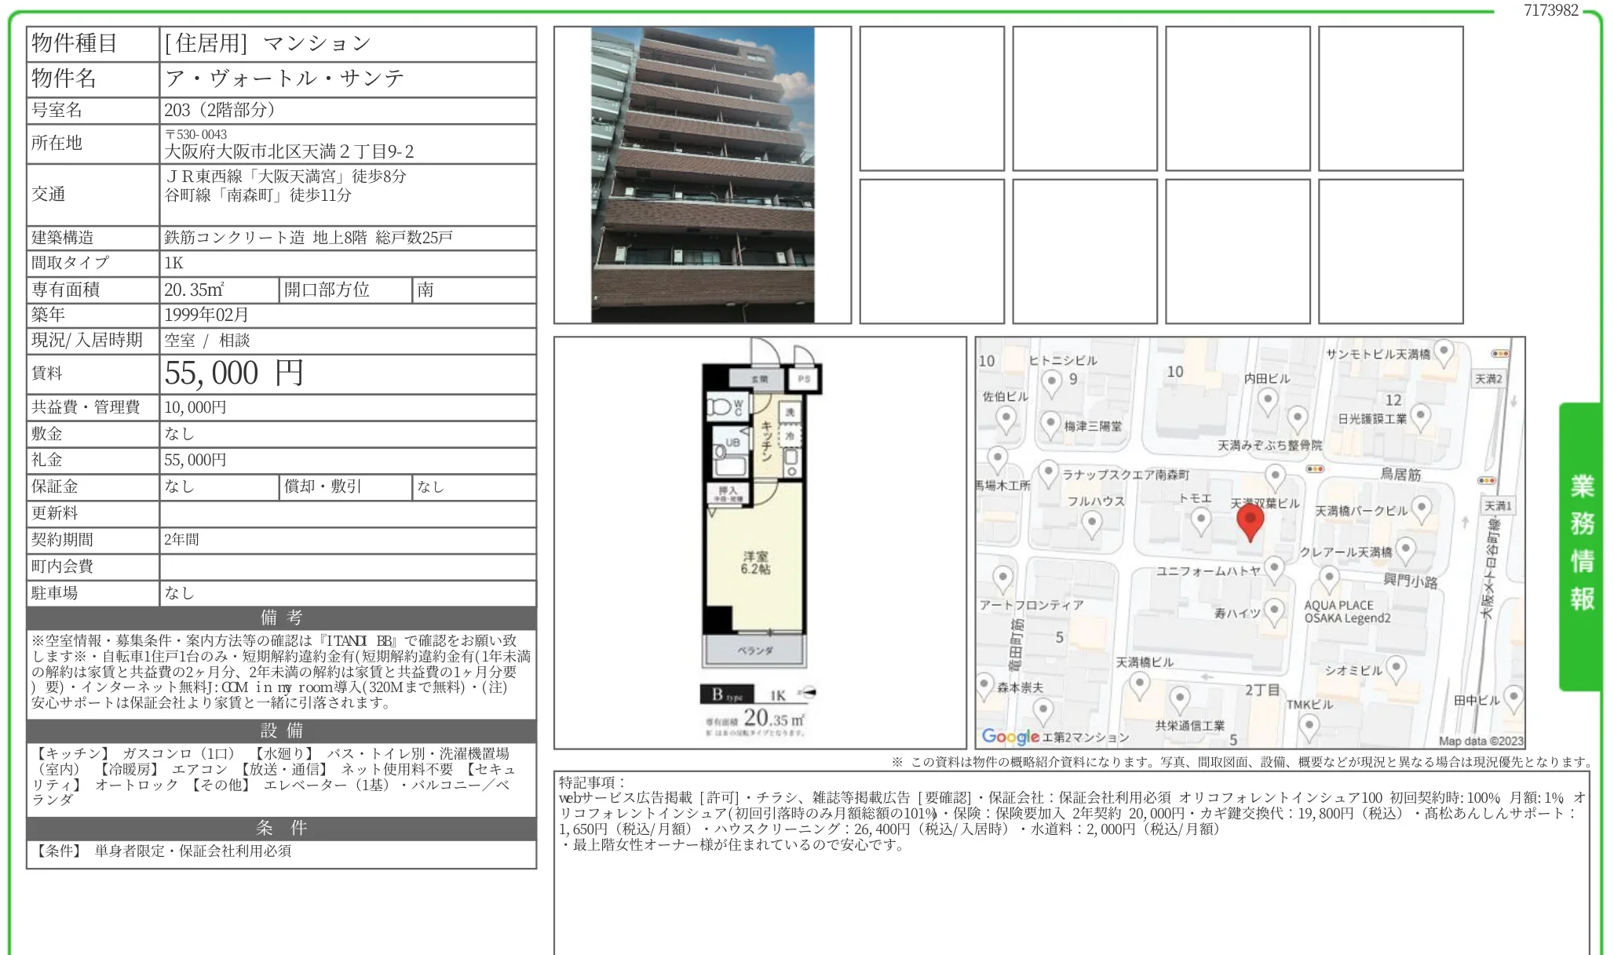Click the Google logo on the map

1010,737
